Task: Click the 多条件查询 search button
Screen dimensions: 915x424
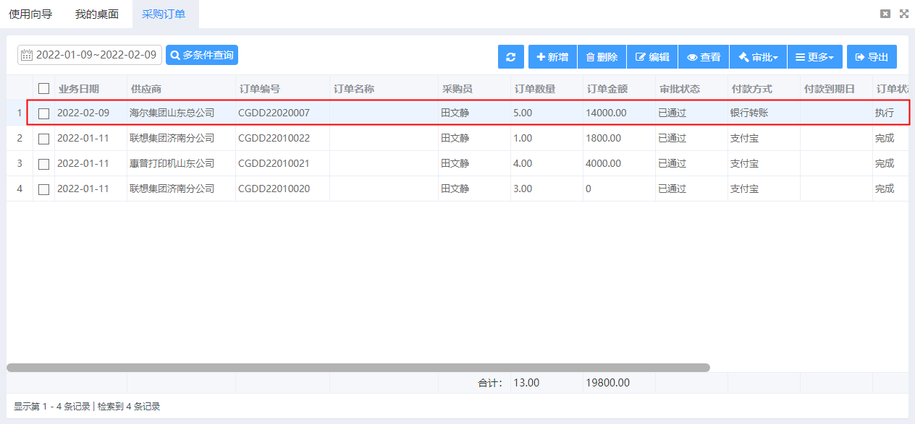Action: point(202,55)
